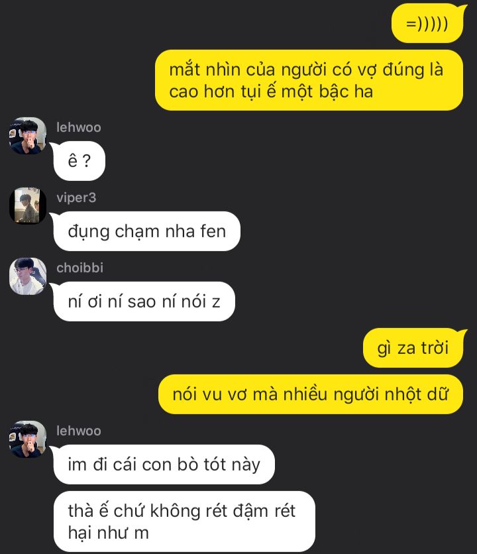The image size is (477, 554).
Task: Tap the 'đụng chạm nha fen' message
Action: (x=146, y=231)
